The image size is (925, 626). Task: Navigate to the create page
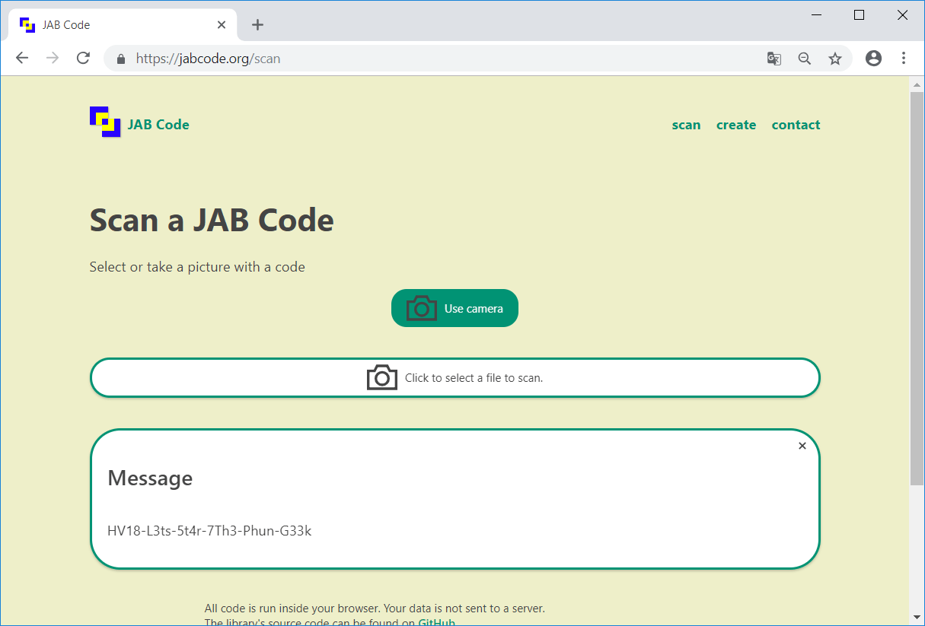pos(735,125)
